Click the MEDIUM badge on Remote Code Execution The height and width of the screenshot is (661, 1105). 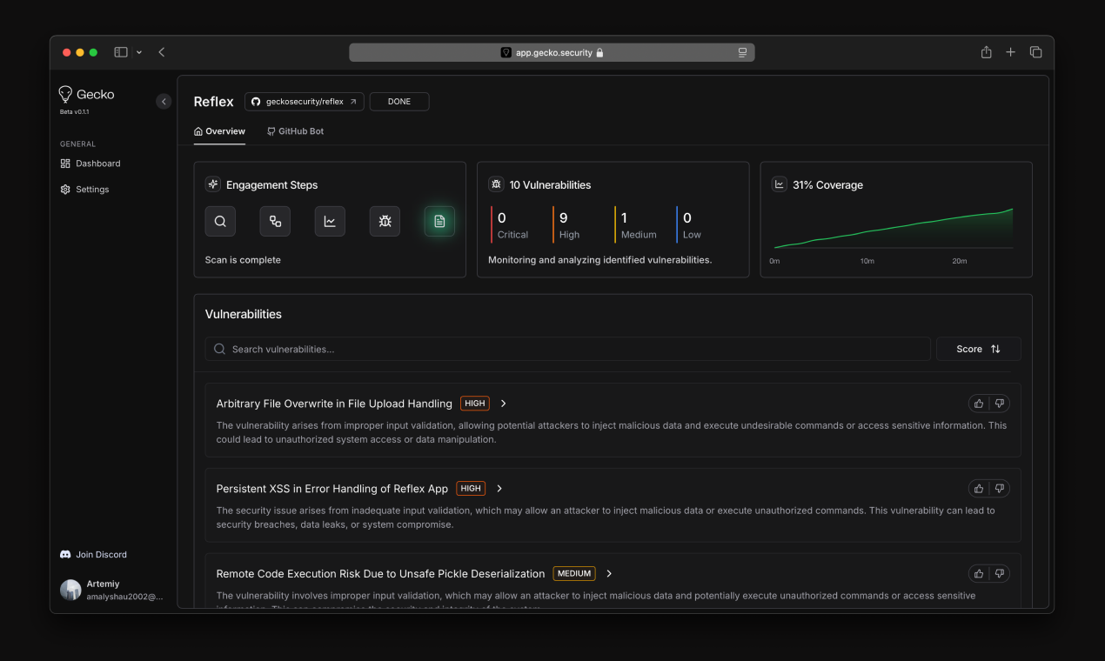(574, 574)
